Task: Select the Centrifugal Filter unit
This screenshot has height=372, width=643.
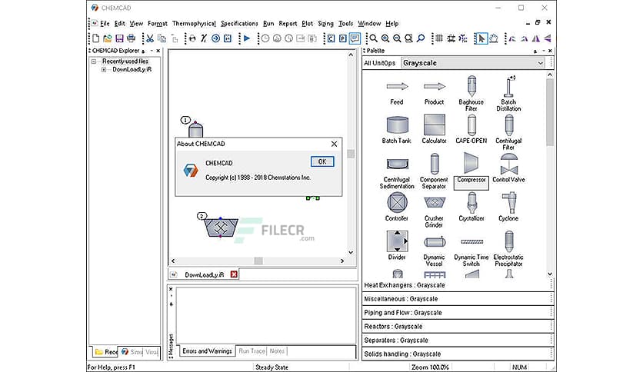Action: pos(508,132)
